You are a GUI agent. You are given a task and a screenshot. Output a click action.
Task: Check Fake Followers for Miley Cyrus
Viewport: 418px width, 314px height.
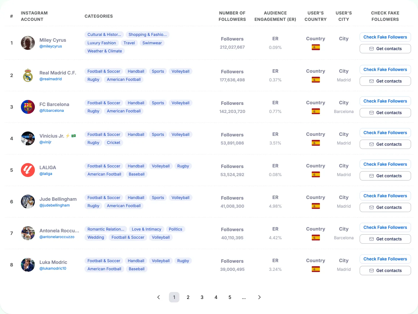click(385, 37)
